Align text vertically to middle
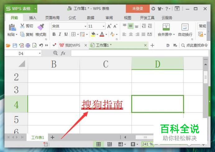 click(131, 26)
